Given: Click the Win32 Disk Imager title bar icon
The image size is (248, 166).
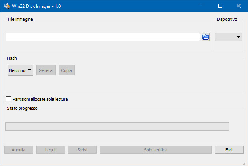Looking at the screenshot, I should point(7,6).
